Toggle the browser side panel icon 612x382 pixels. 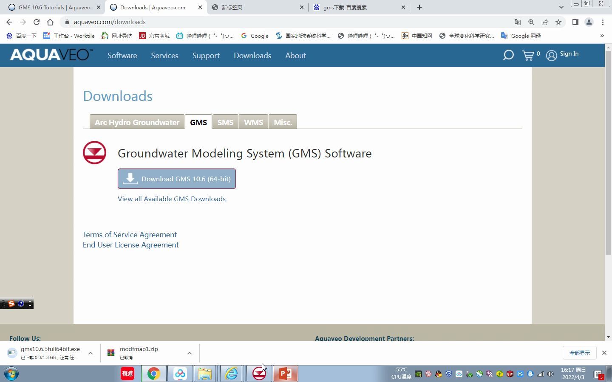575,22
